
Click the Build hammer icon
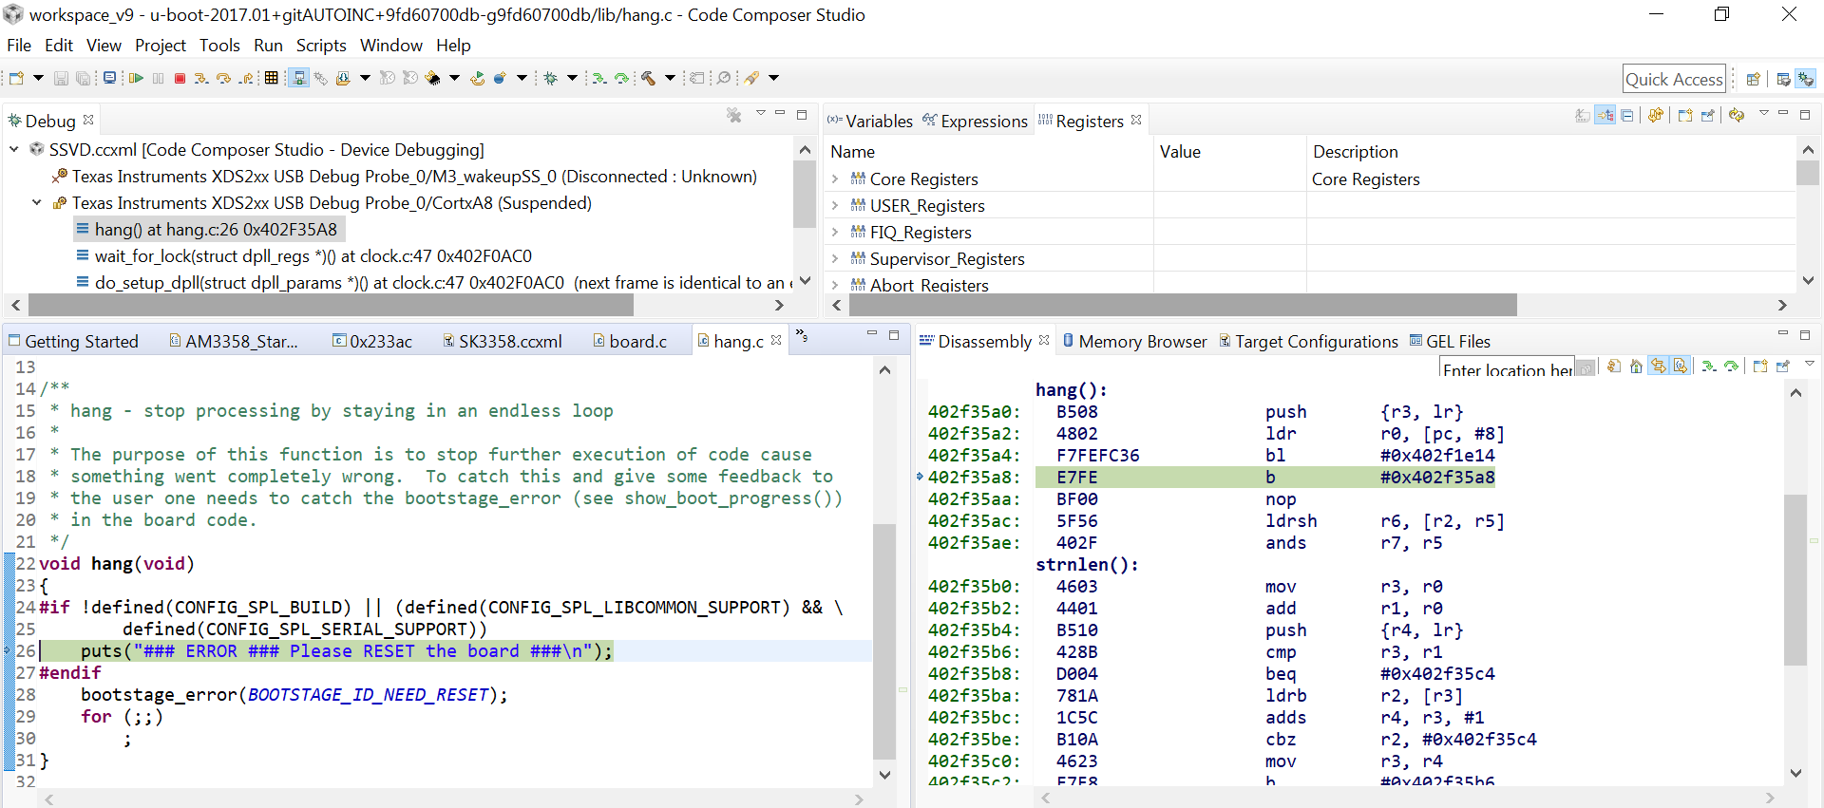648,78
